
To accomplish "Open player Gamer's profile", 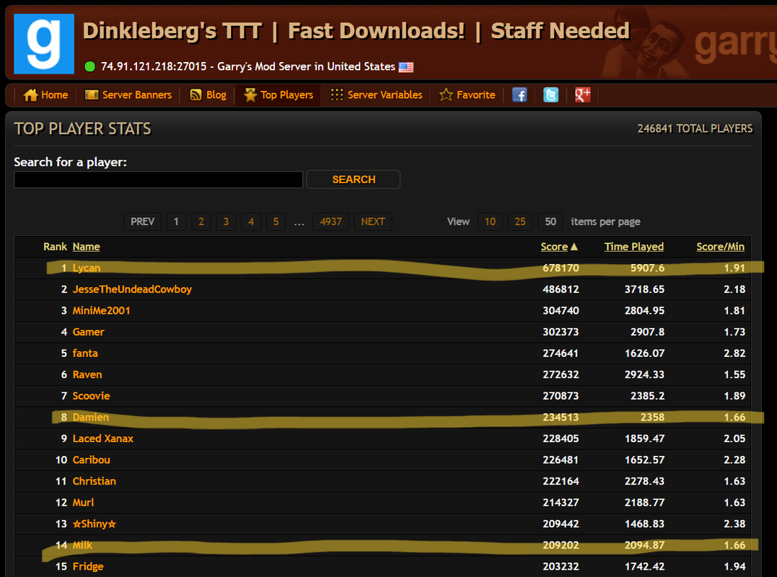I will point(88,332).
